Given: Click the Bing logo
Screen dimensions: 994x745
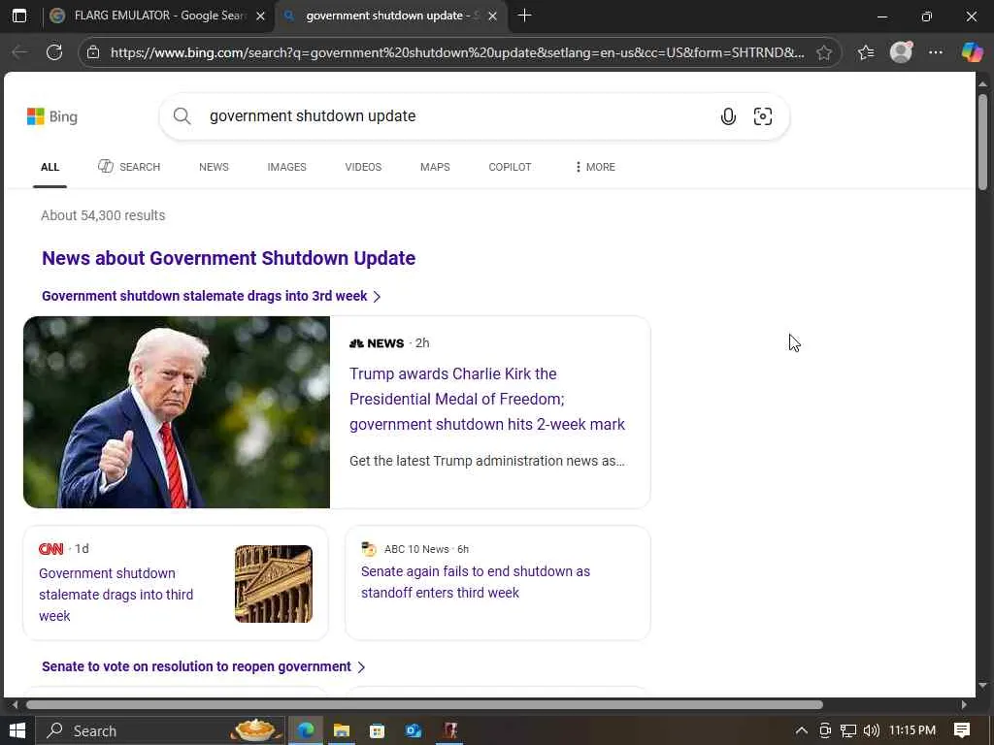Looking at the screenshot, I should tap(52, 116).
